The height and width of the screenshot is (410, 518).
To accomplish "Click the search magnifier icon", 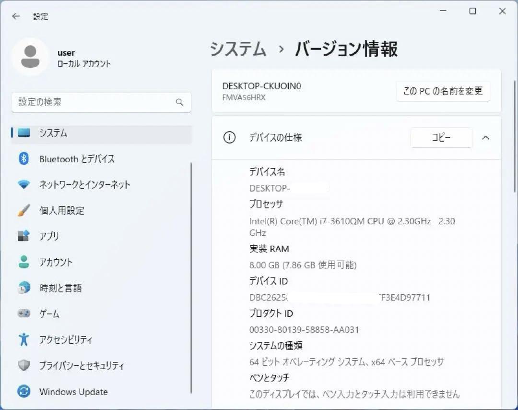I will [179, 102].
